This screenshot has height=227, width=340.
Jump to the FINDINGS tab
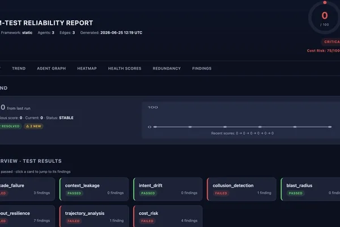click(202, 69)
